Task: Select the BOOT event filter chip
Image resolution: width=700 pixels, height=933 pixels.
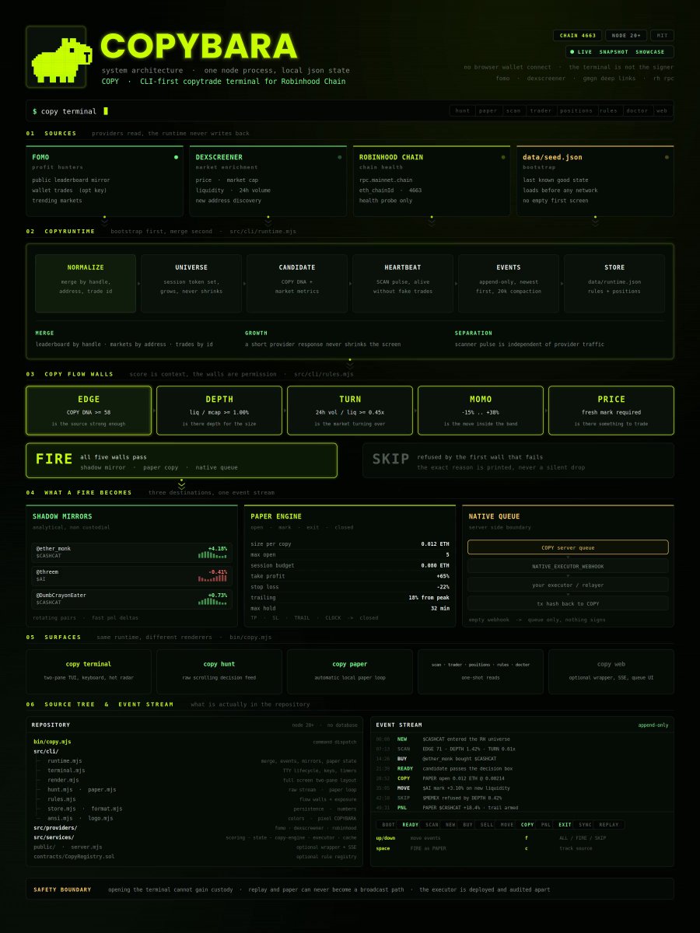Action: (389, 825)
